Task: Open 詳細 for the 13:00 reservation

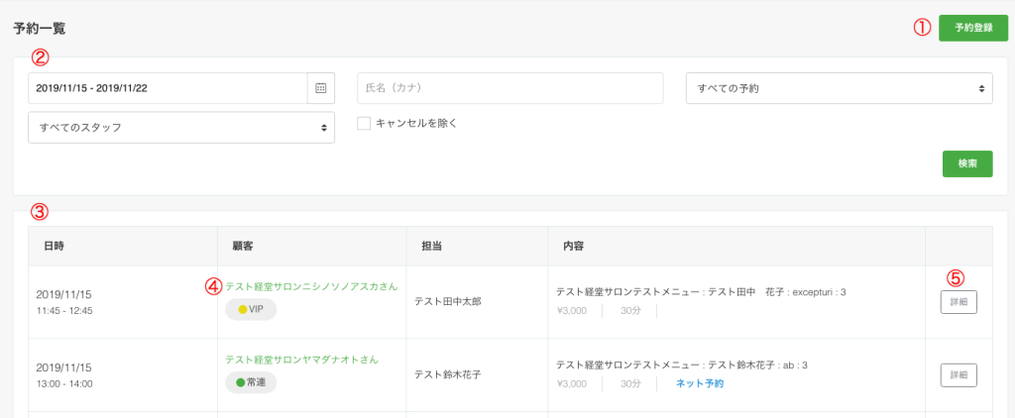Action: (x=959, y=374)
